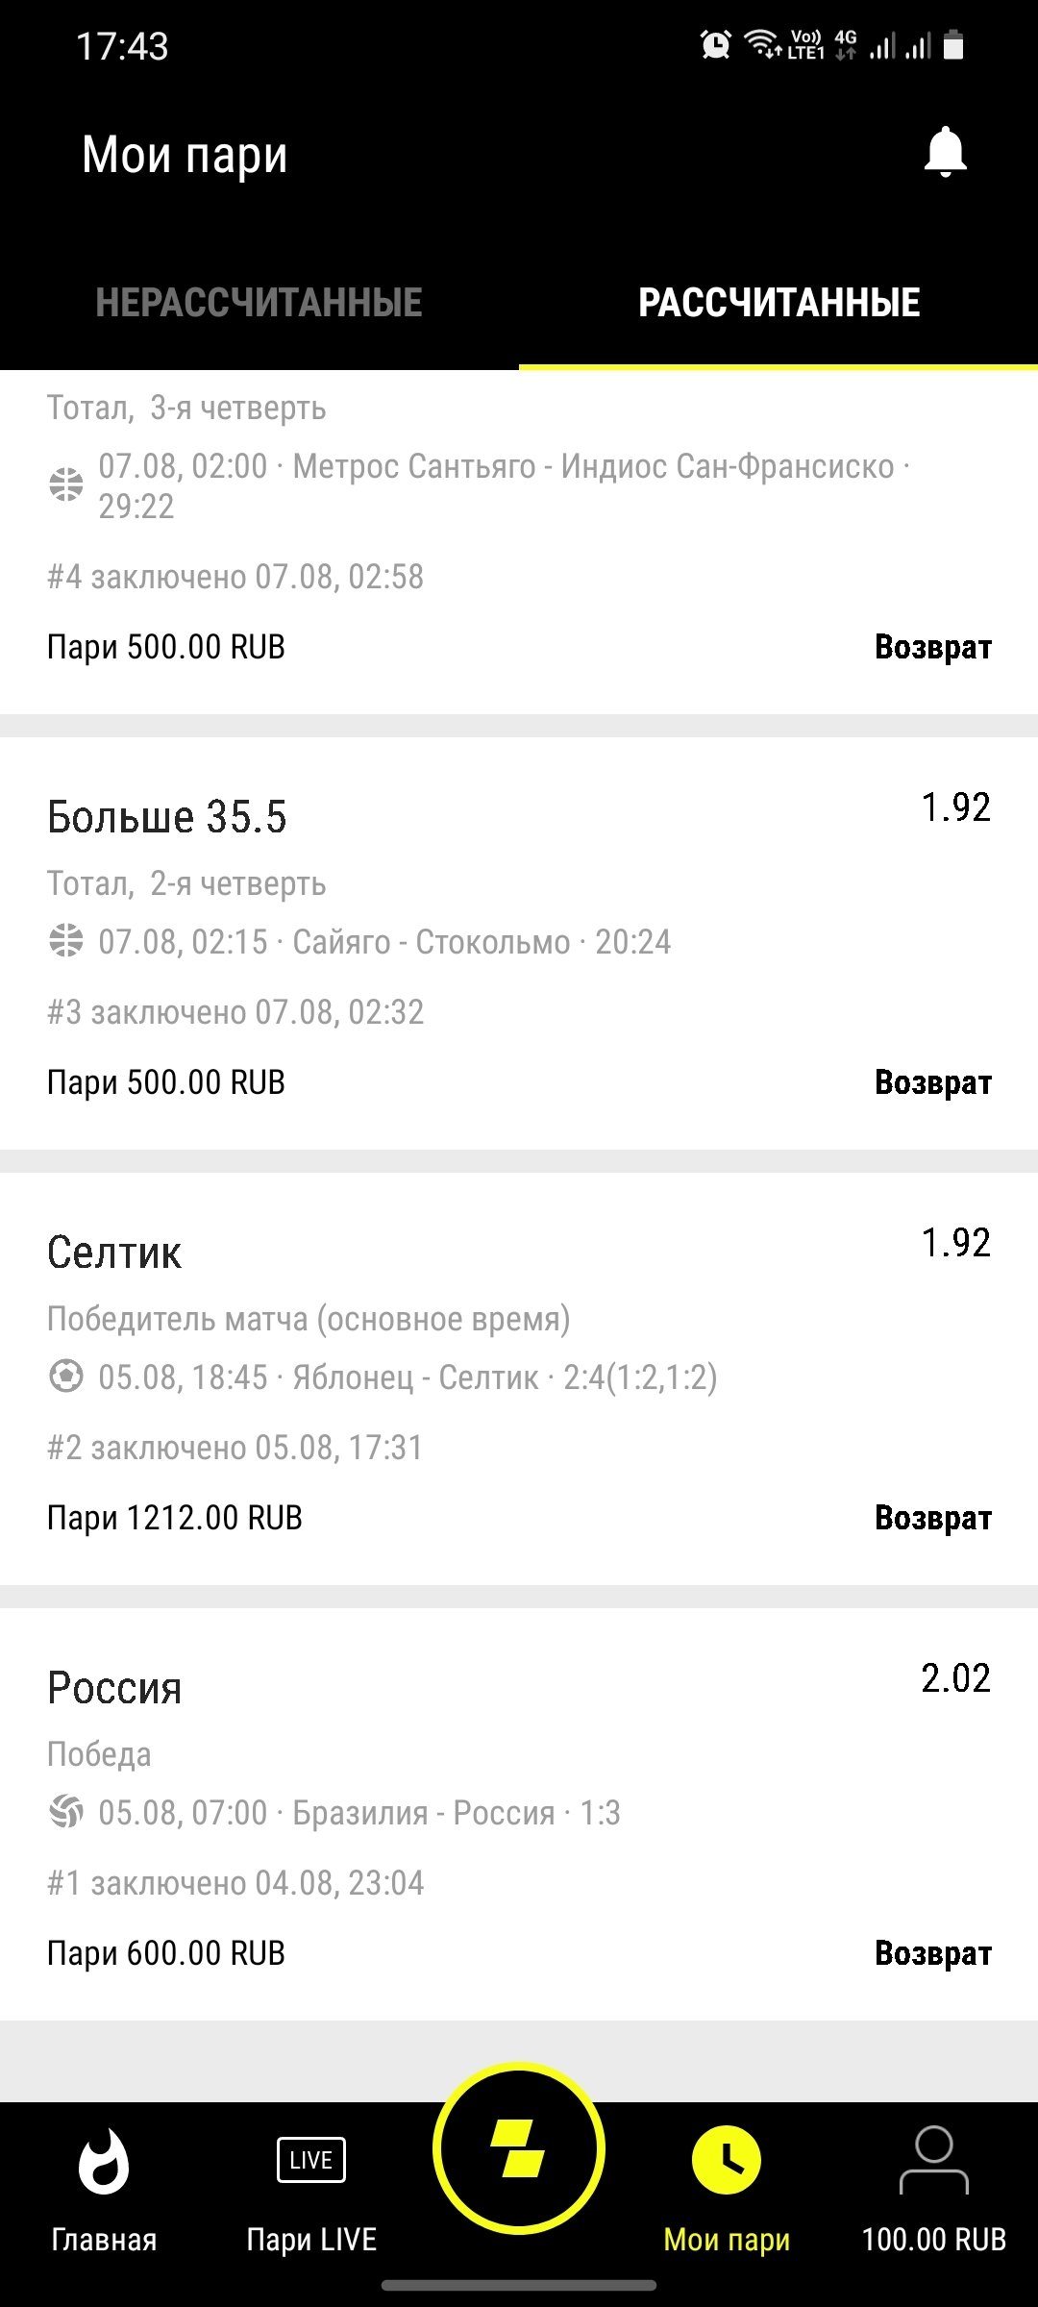Viewport: 1038px width, 2307px height.
Task: Open notifications bell
Action: point(945,153)
